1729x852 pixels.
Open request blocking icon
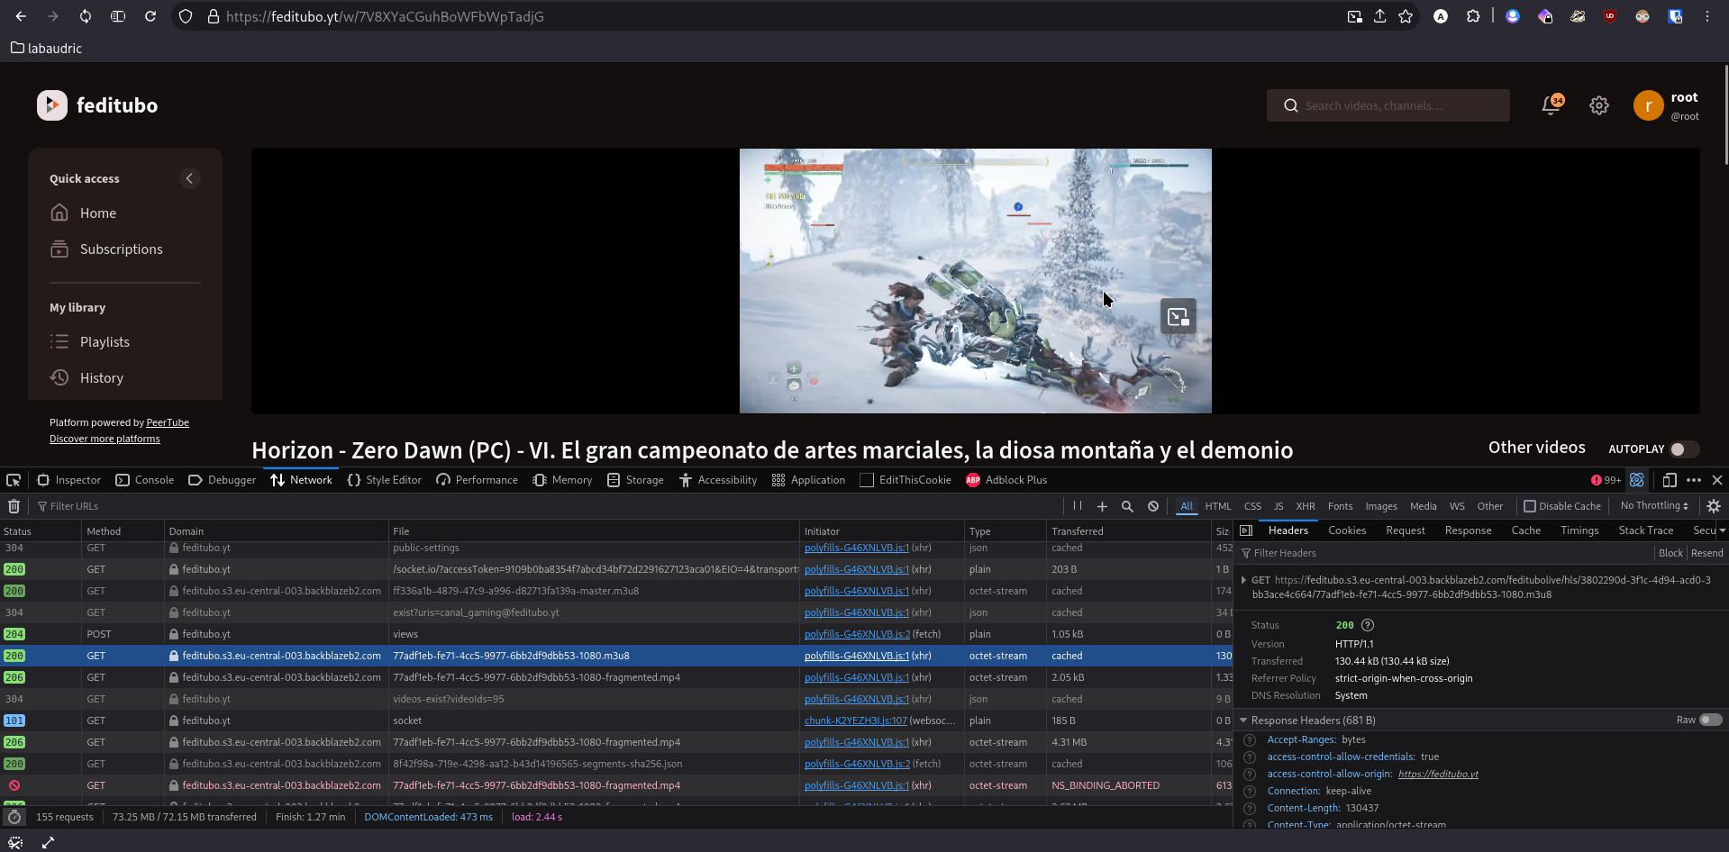tap(1153, 506)
